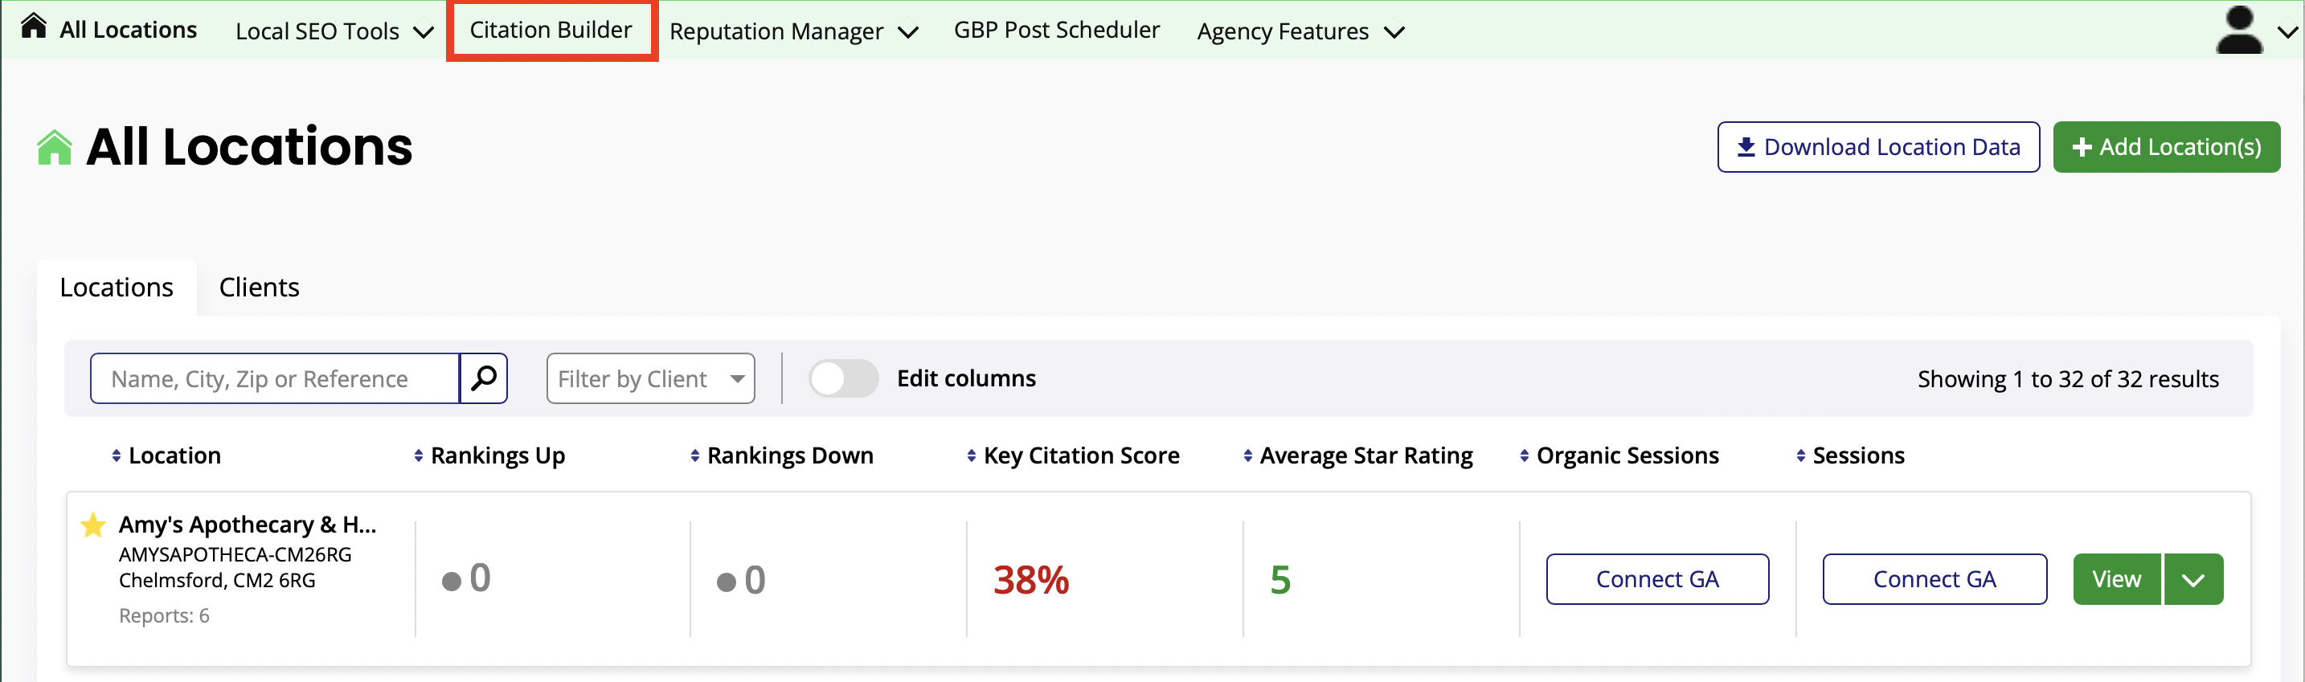Viewport: 2305px width, 682px height.
Task: Click the yellow favorite star for Amy's Apothecary
Action: tap(93, 525)
